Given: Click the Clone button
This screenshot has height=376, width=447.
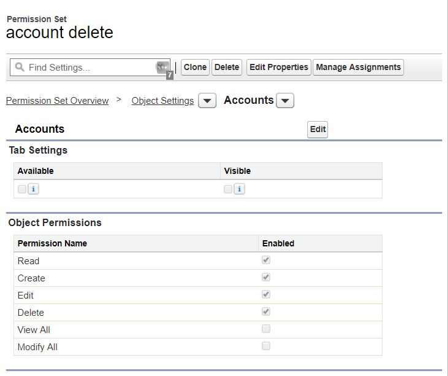Looking at the screenshot, I should (195, 68).
